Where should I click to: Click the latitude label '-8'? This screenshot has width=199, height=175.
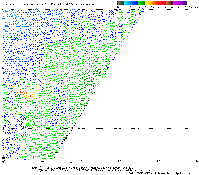point(2,128)
